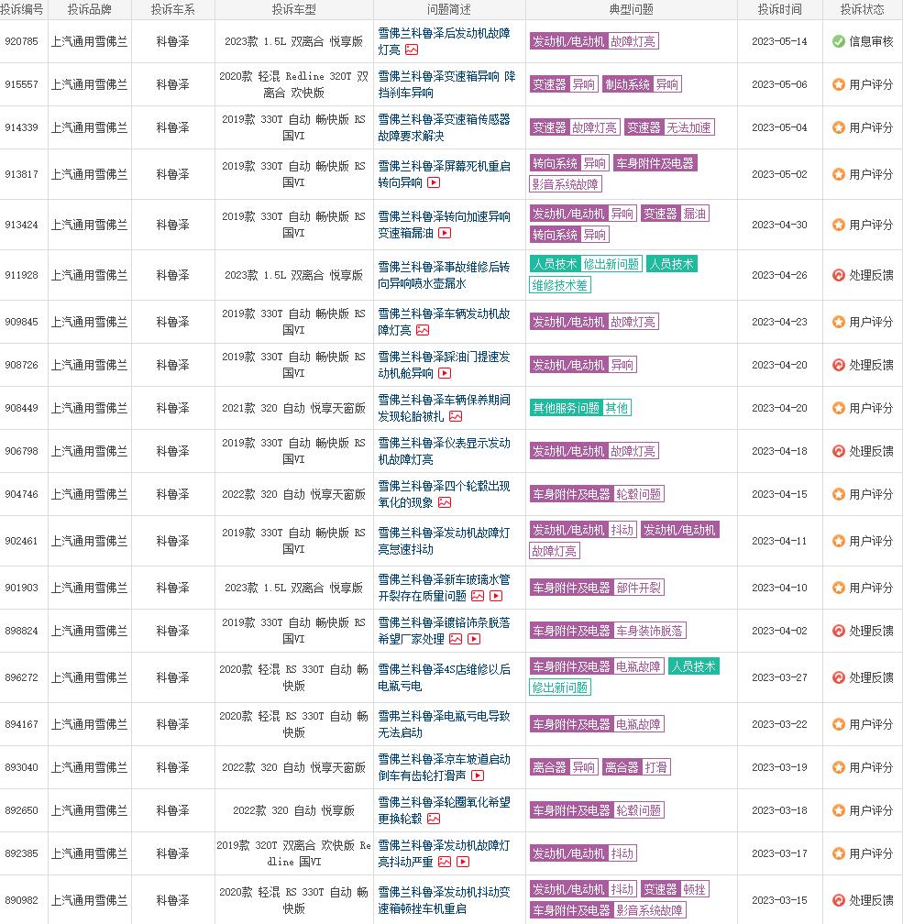Open complaint summary 雪佛兰科鲁泽变速箱异响 降挡刹车异响

(447, 83)
